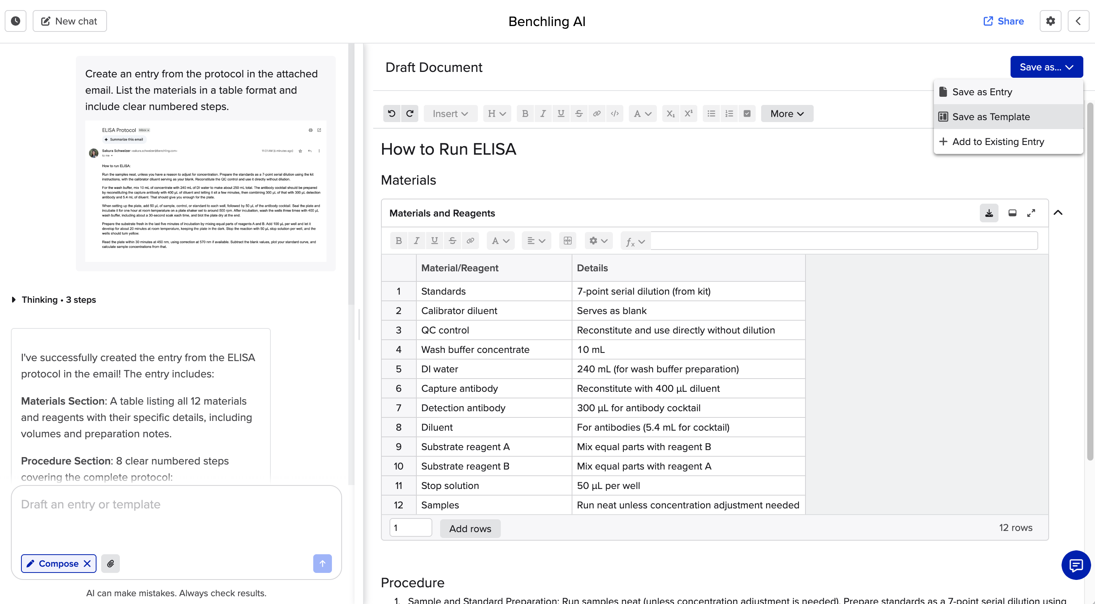Choose Add to Existing Entry option
The image size is (1095, 604).
pos(997,141)
